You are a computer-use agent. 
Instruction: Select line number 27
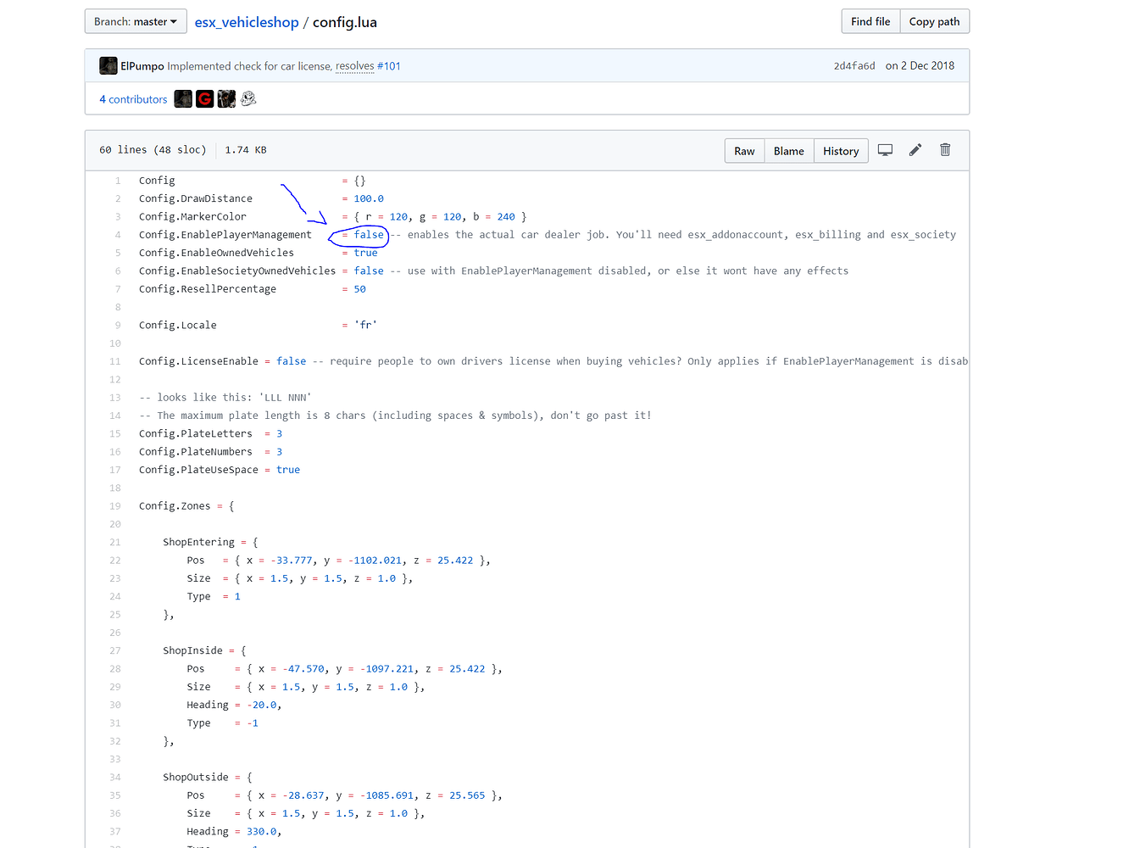[115, 650]
